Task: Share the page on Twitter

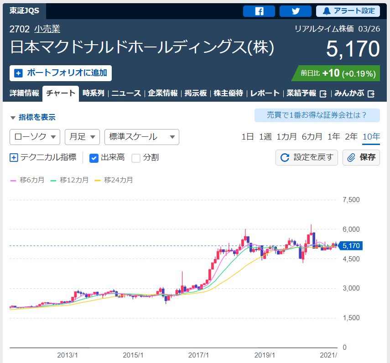Action: [296, 11]
